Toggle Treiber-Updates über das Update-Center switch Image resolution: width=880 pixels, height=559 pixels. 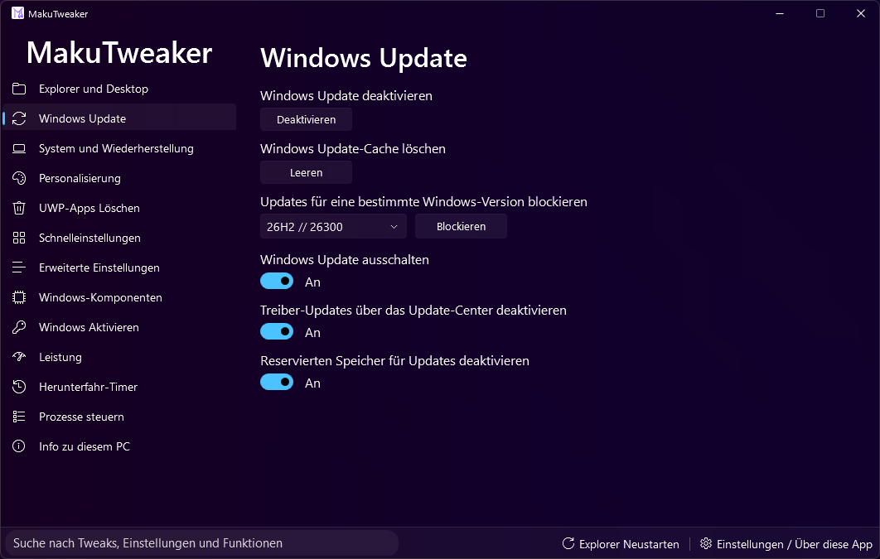tap(277, 332)
